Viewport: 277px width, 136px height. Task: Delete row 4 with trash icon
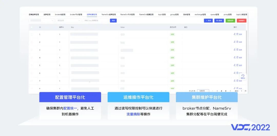(237, 58)
